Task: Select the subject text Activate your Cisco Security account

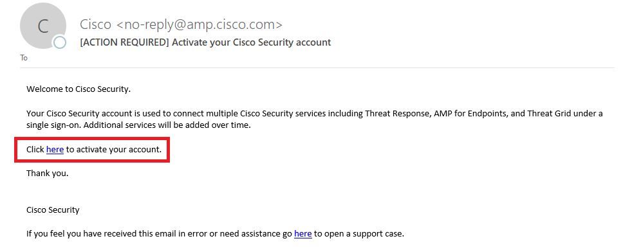Action: tap(252, 42)
